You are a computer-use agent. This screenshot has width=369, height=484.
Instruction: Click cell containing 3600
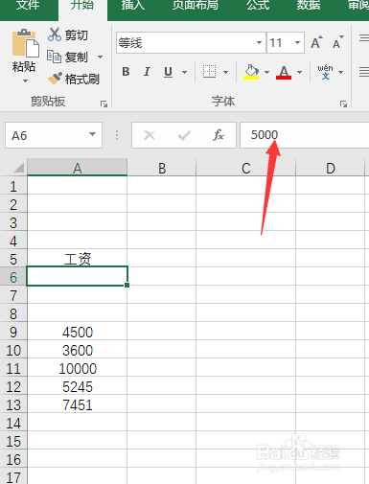point(77,350)
